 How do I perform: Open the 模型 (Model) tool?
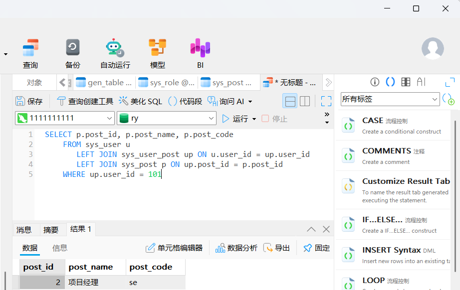[x=158, y=54]
